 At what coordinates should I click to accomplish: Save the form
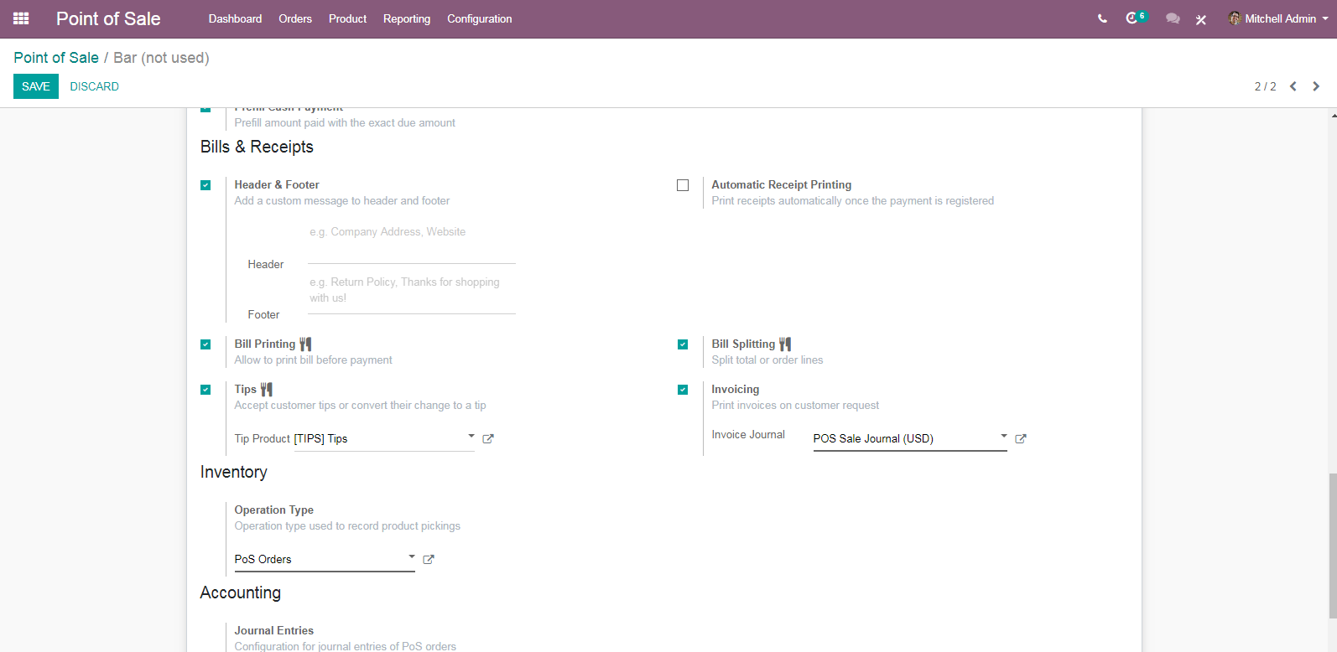tap(36, 86)
